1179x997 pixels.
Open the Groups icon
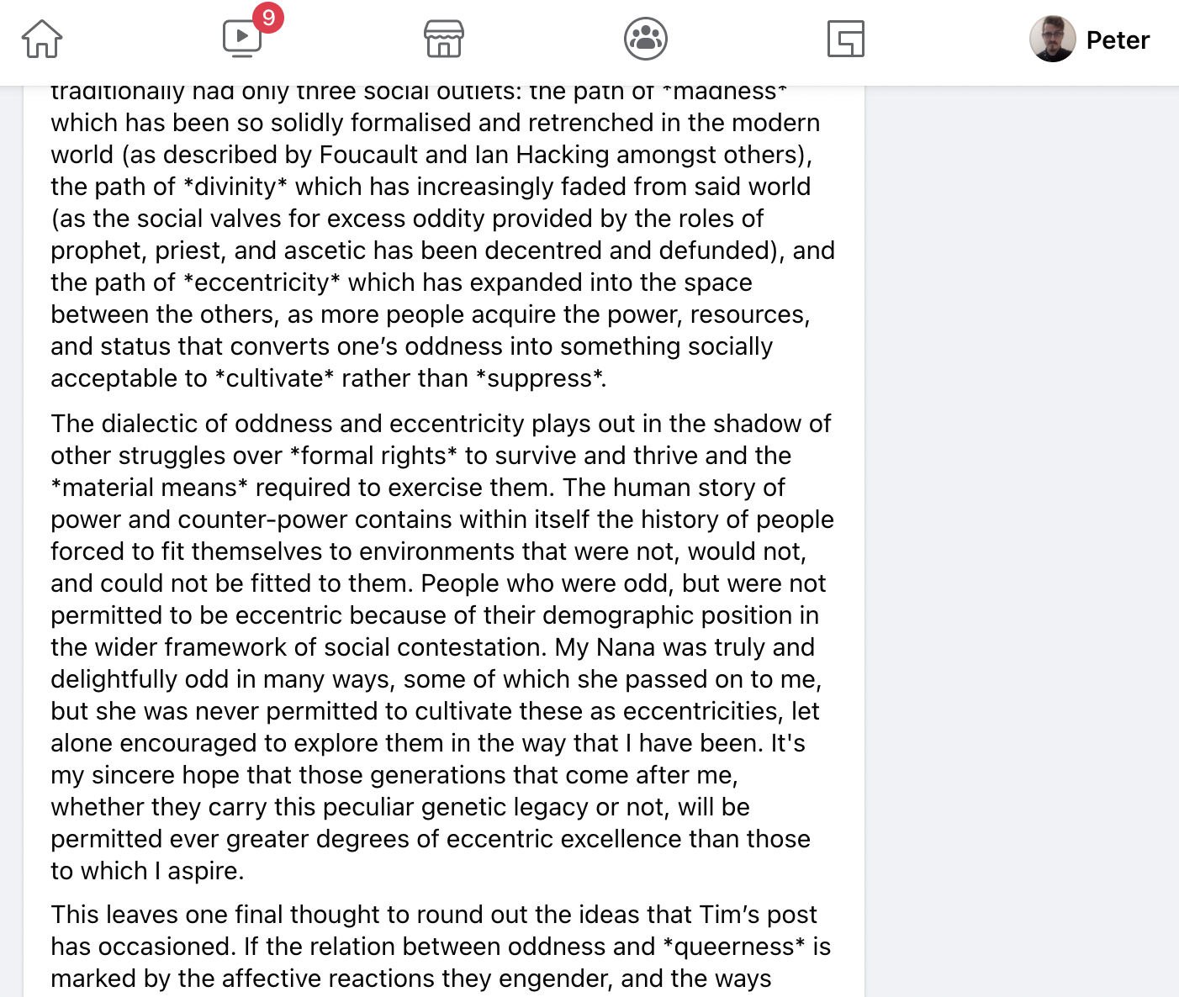click(646, 40)
